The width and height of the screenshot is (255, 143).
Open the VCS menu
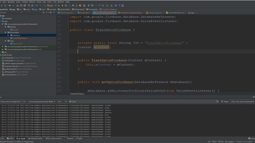(55, 2)
